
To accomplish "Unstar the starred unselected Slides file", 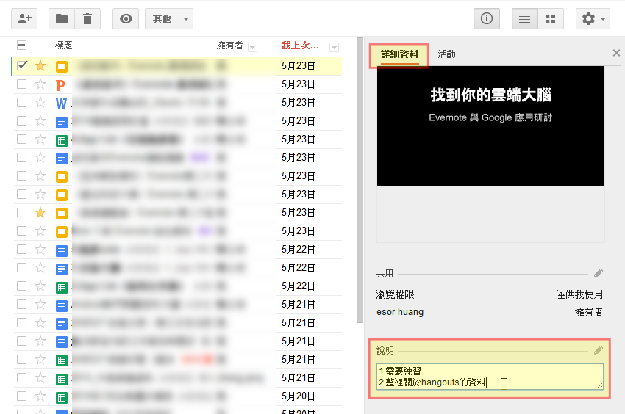I will click(x=40, y=213).
